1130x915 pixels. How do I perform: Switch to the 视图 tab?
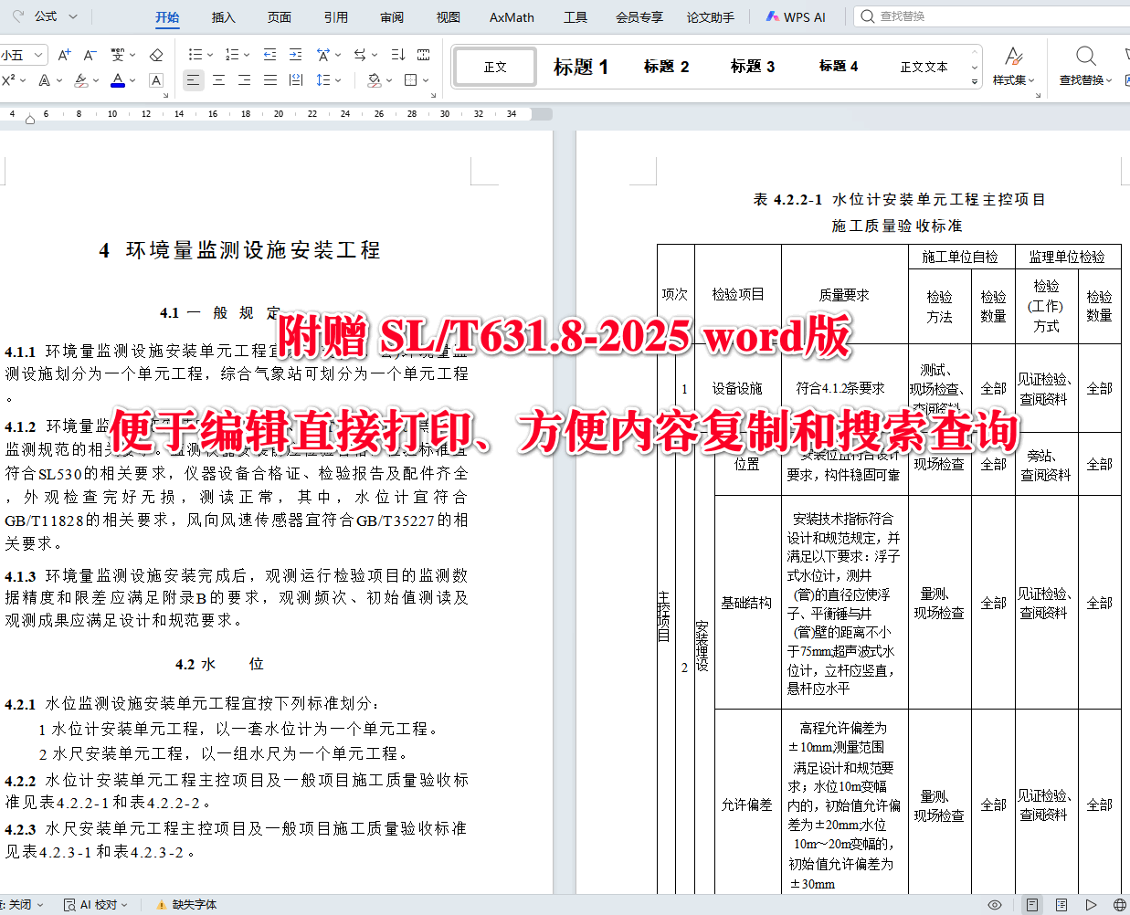point(449,17)
